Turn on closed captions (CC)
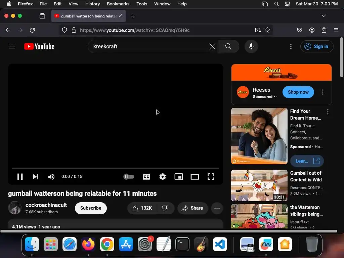344x258 pixels. (146, 177)
